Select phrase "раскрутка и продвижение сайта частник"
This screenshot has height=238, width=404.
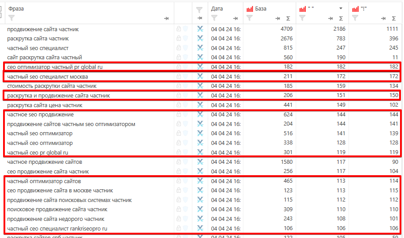click(59, 96)
